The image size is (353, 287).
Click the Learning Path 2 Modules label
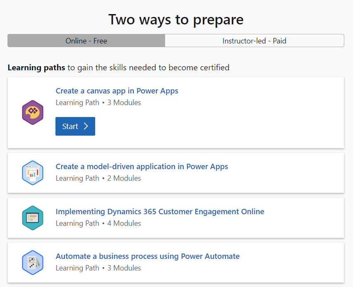[98, 178]
